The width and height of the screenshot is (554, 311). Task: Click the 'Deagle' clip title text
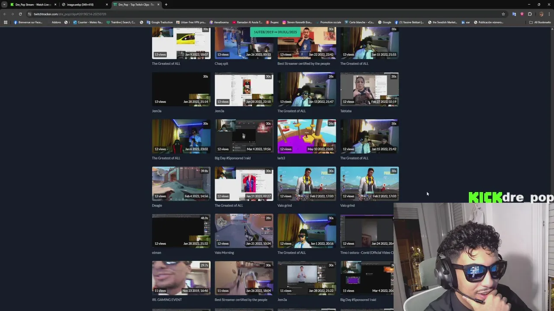coord(157,206)
